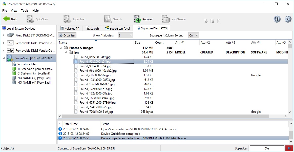Click the Attr #1 column header
The height and width of the screenshot is (152, 294).
tap(187, 43)
